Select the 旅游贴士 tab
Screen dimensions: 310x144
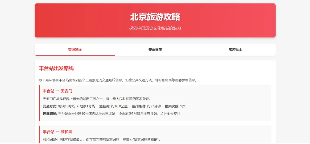click(235, 50)
